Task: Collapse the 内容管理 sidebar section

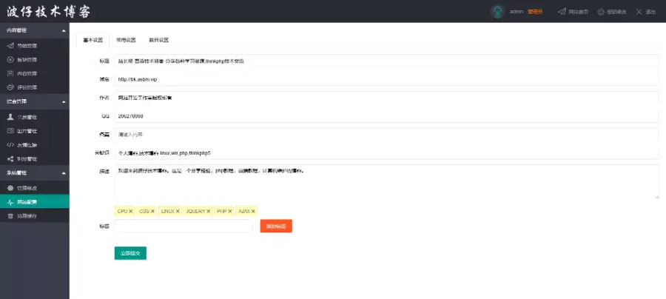Action: coord(64,30)
